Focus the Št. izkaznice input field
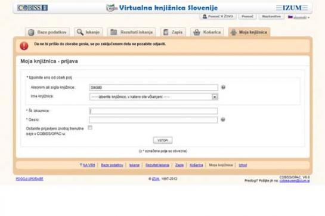 [x=153, y=111]
